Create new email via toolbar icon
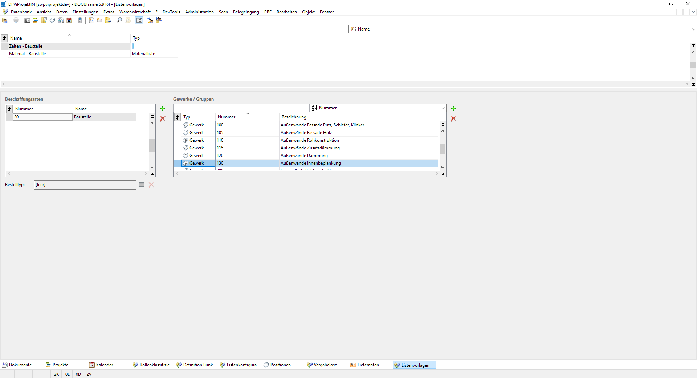697x378 pixels. pyautogui.click(x=100, y=20)
